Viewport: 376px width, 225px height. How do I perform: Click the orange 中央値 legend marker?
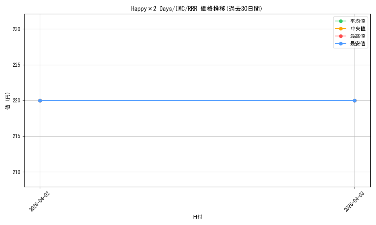(x=341, y=29)
